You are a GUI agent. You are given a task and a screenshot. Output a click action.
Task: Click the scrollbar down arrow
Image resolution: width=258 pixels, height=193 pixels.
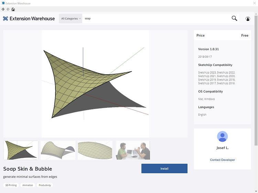pos(256,191)
